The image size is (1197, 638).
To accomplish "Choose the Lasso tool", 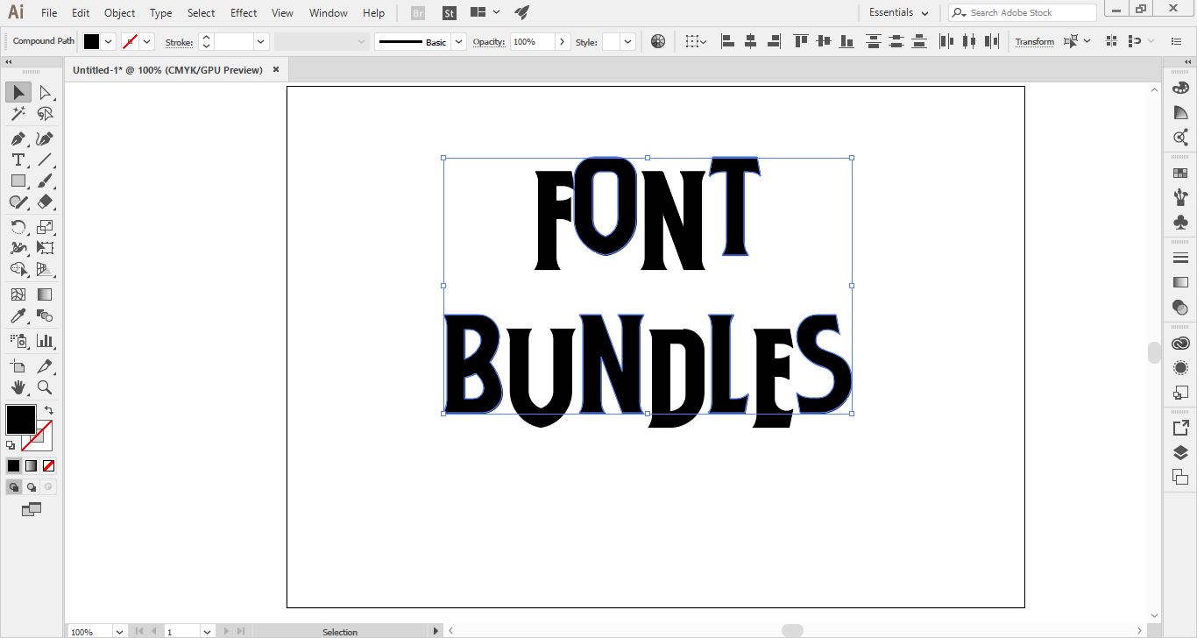I will click(x=45, y=114).
